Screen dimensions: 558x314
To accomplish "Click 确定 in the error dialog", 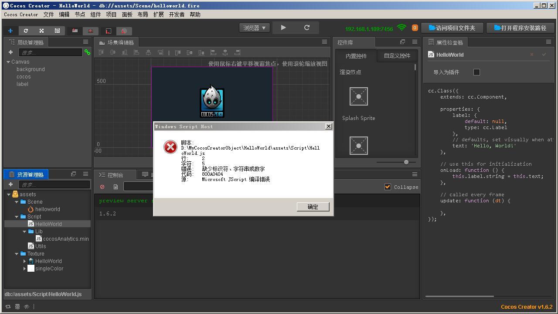I will pos(313,207).
